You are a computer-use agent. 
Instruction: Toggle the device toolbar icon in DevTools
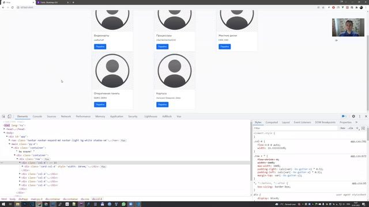(9, 116)
